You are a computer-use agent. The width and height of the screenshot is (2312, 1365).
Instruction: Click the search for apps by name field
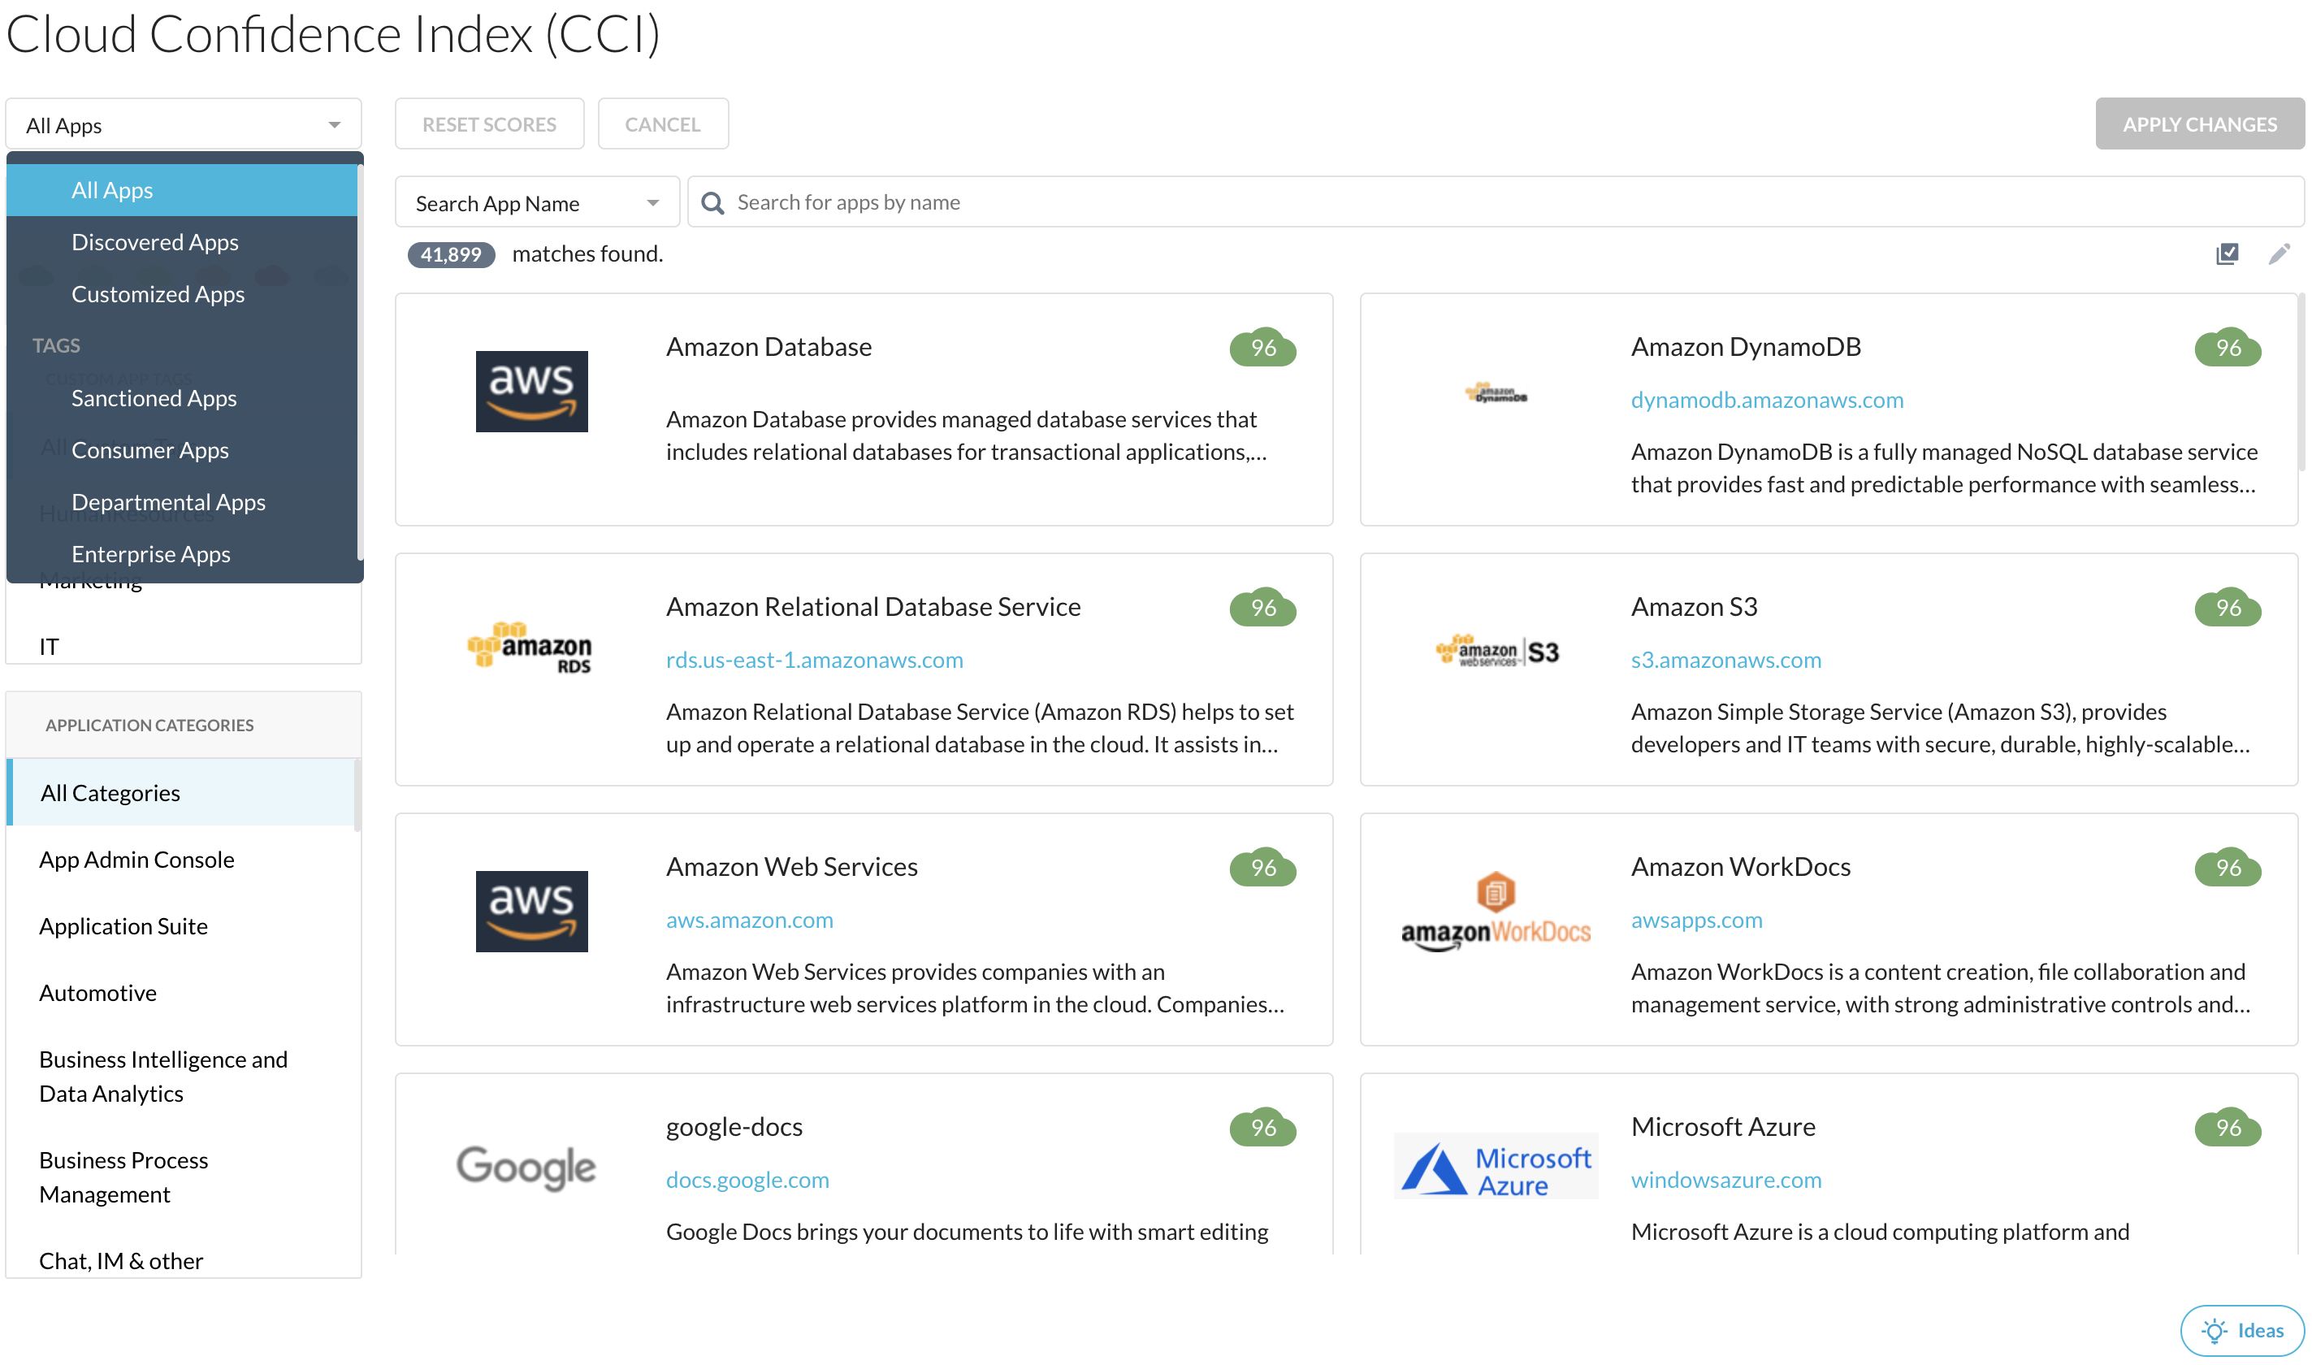[x=1496, y=202]
